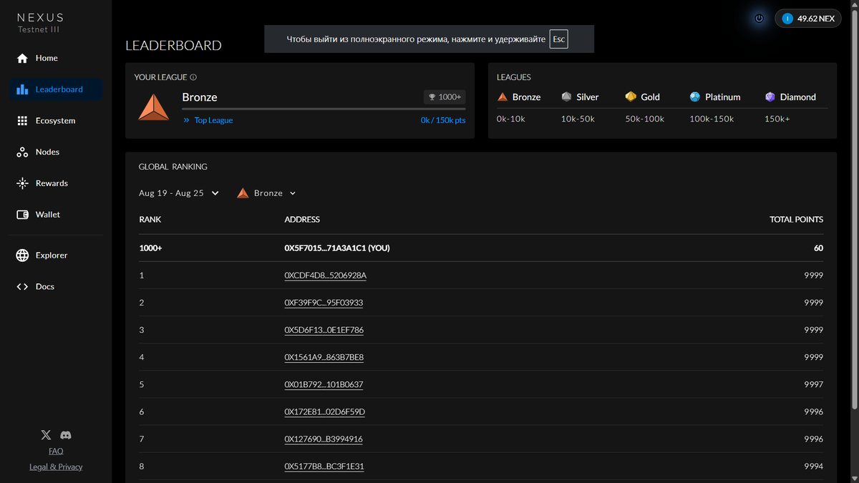This screenshot has height=483, width=859.
Task: Click the Wallet icon in sidebar
Action: click(x=22, y=215)
